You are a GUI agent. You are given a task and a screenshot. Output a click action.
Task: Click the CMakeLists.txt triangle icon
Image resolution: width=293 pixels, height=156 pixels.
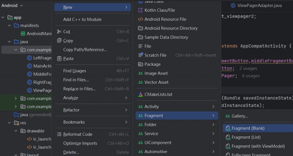coord(140,94)
